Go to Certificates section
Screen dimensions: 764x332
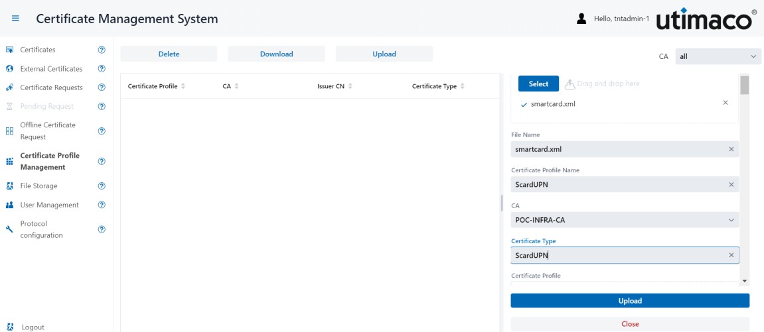(38, 50)
